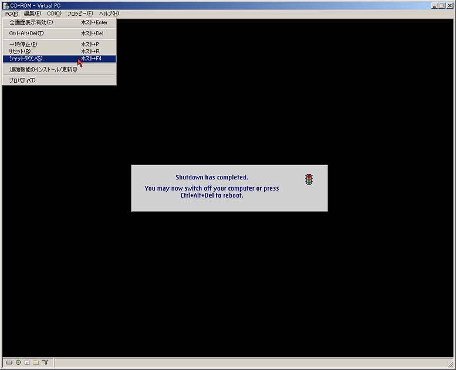Close the Virtual PC window

pos(450,5)
